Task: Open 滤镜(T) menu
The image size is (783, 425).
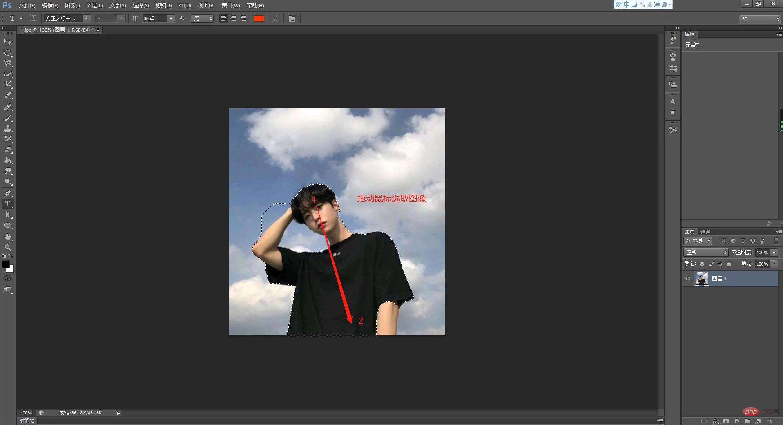Action: tap(163, 5)
